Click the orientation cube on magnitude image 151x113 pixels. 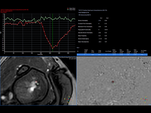pyautogui.click(x=69, y=99)
